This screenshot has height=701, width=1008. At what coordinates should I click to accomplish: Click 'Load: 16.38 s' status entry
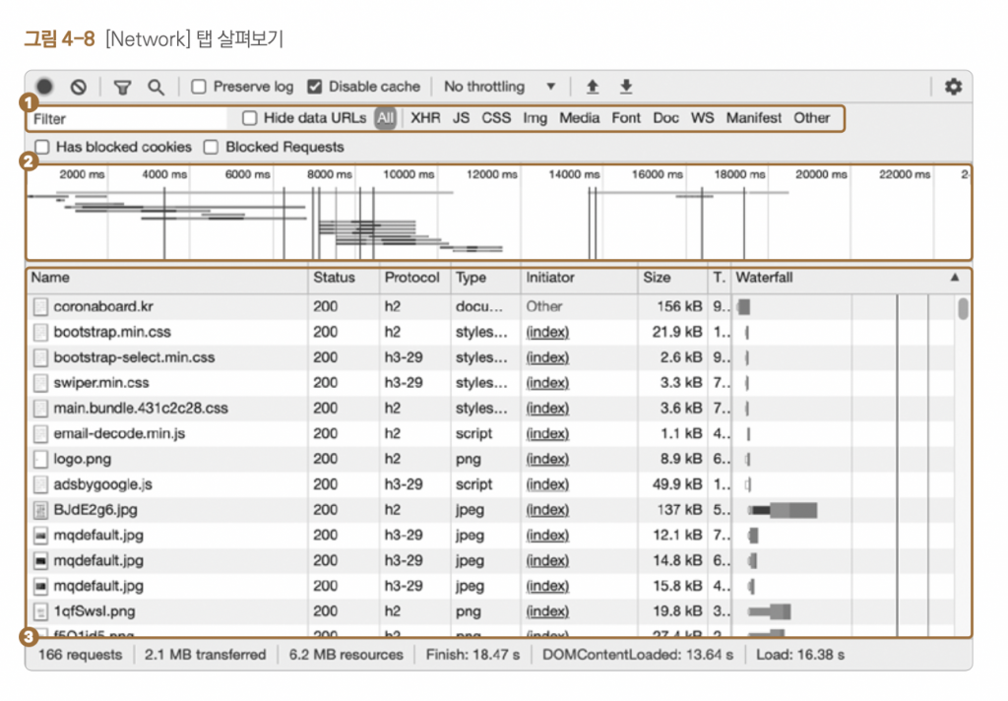tap(799, 655)
